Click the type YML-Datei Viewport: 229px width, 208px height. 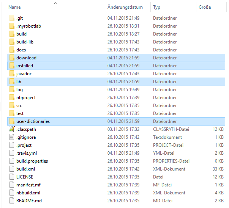164,153
